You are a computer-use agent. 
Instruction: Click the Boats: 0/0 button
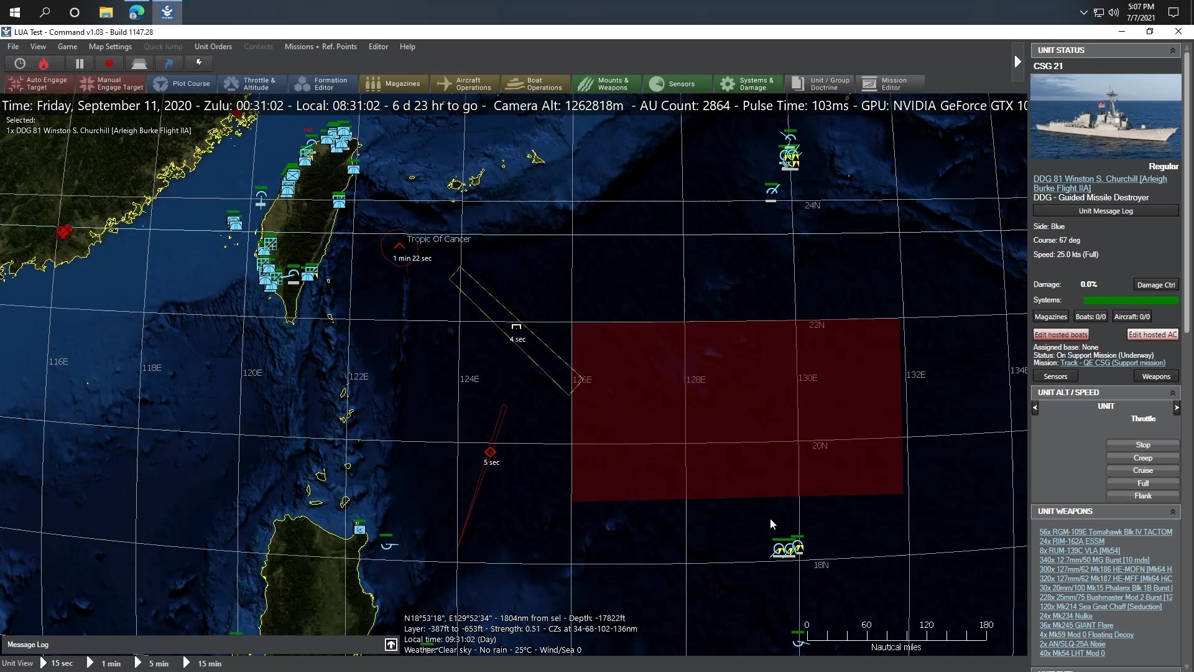[1090, 317]
